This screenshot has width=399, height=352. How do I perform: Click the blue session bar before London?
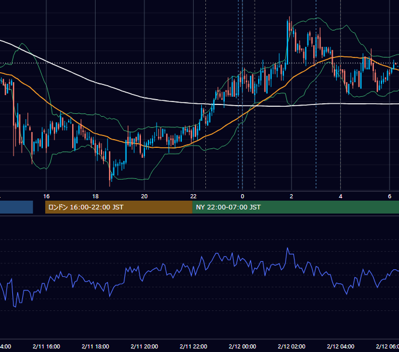point(16,207)
